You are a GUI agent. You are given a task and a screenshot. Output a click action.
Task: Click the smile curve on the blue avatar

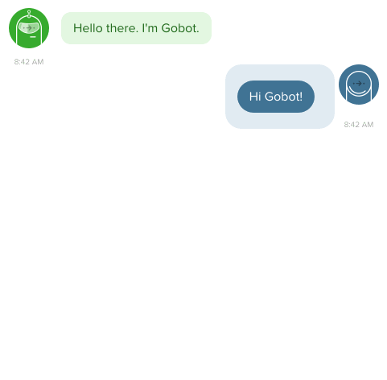pos(359,92)
